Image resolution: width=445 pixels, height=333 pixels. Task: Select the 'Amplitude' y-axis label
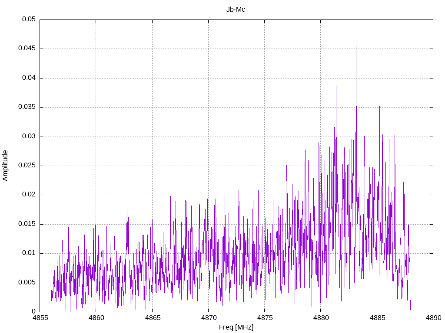[5, 166]
